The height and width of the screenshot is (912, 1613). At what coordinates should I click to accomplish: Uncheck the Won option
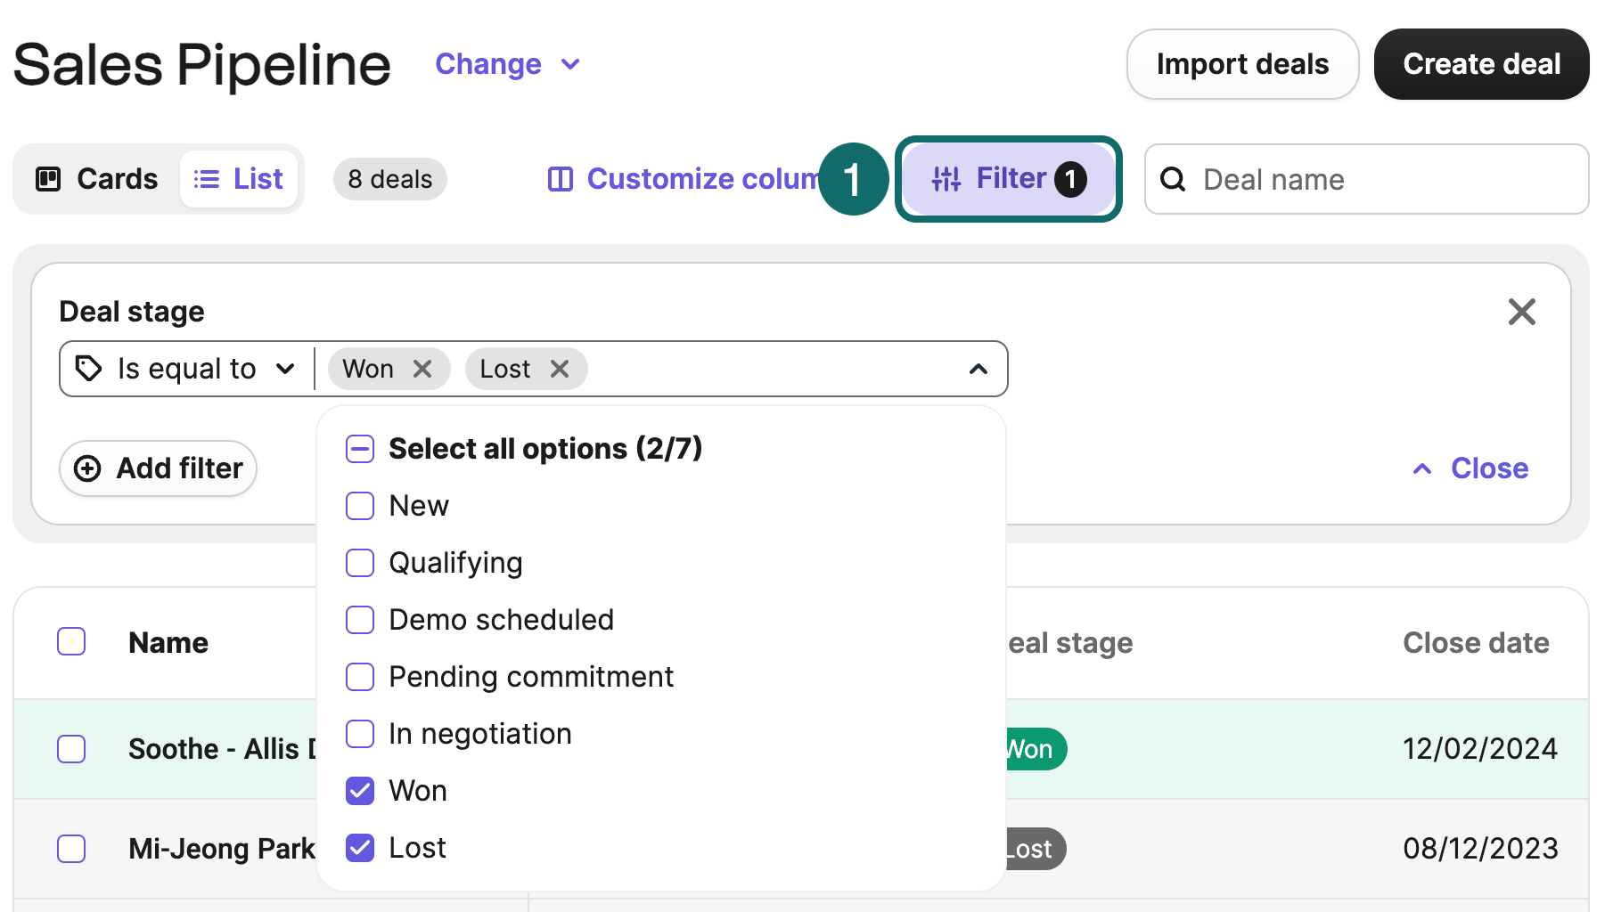[x=360, y=791]
